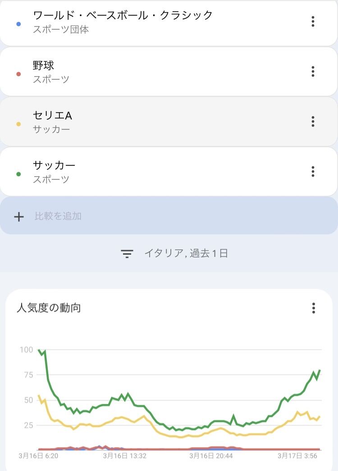
Task: Click red dot next to 野球
Action: [x=18, y=74]
